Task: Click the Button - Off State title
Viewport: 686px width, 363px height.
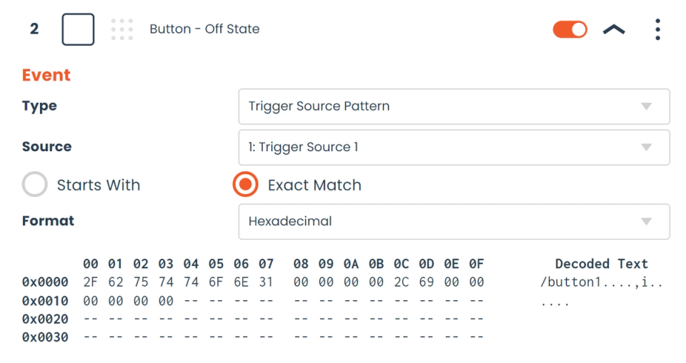Action: [x=204, y=29]
